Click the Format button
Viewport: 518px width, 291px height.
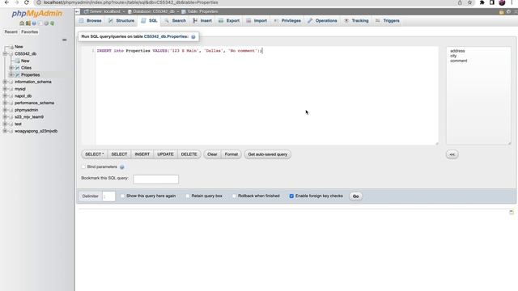coord(231,154)
